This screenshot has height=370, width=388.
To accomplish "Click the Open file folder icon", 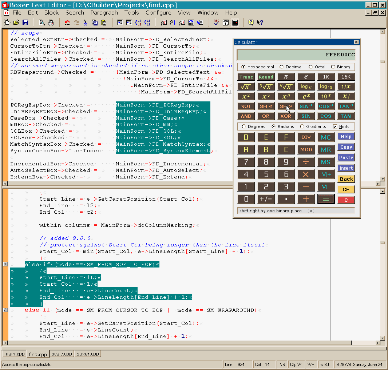I will (x=16, y=23).
